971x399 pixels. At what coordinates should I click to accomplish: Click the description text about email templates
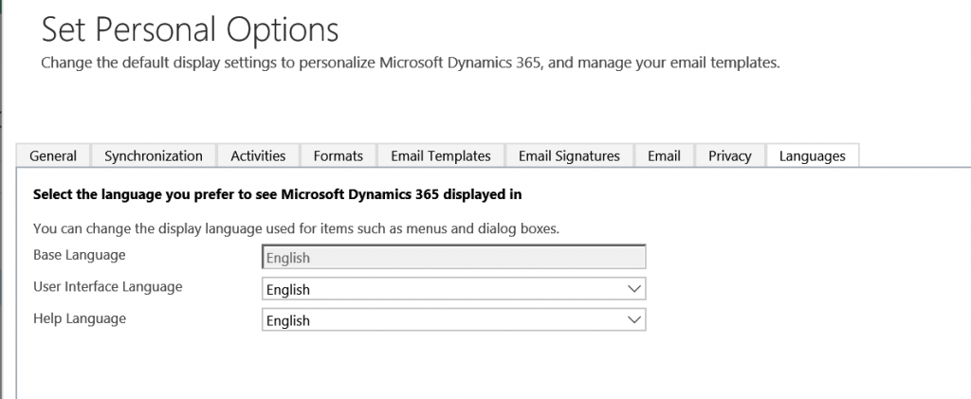point(410,63)
